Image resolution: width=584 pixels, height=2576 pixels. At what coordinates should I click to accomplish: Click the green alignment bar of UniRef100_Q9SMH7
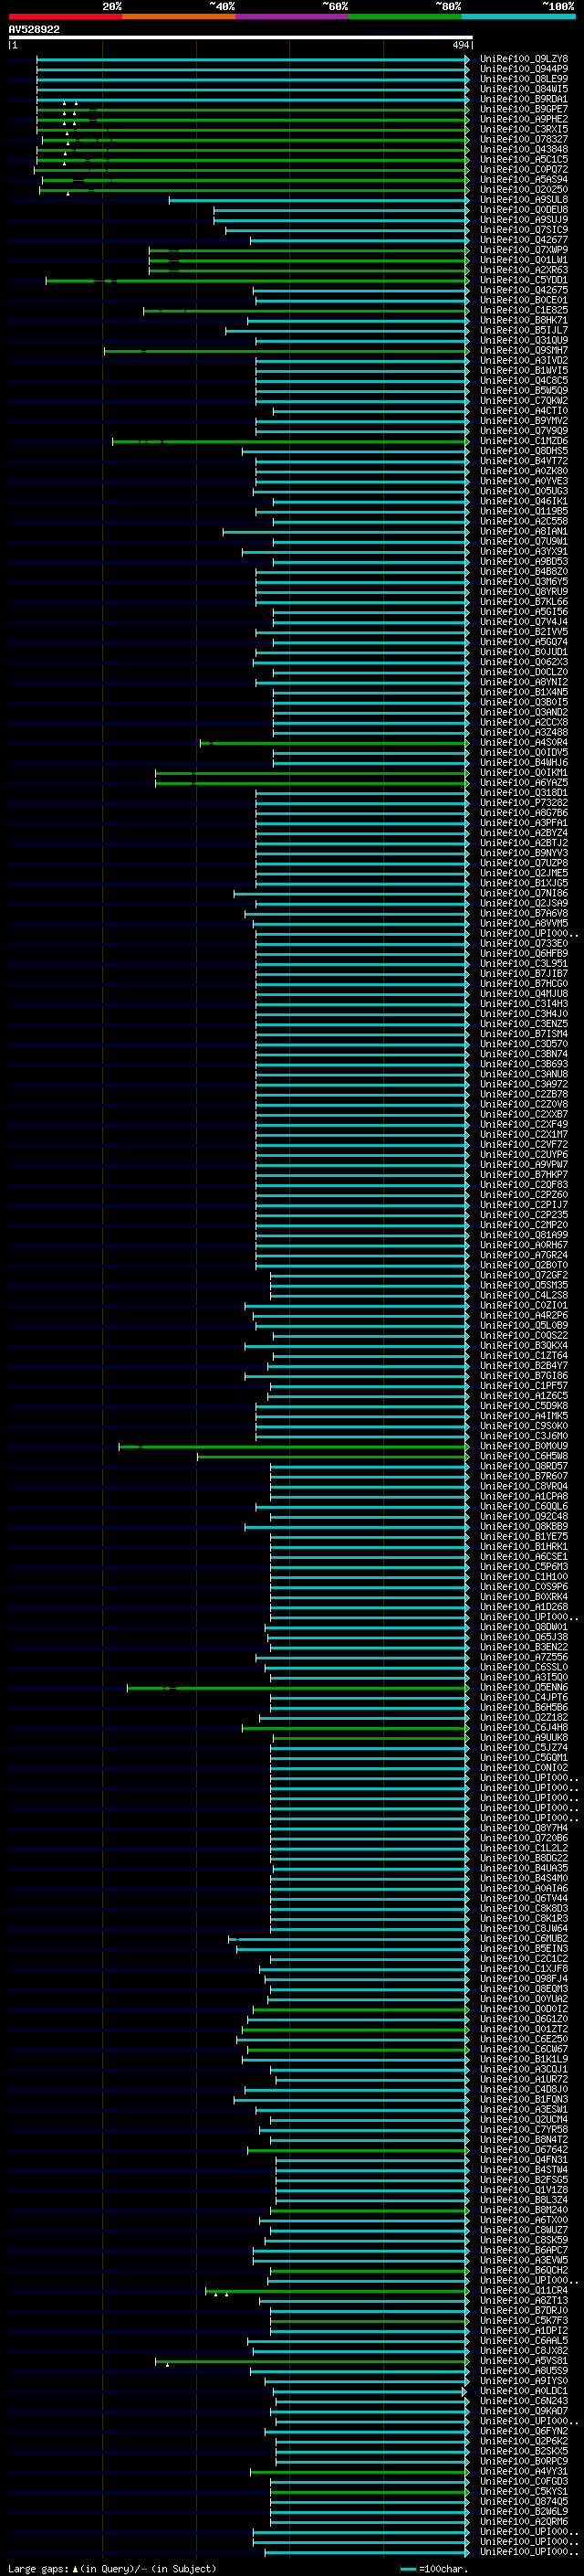287,351
